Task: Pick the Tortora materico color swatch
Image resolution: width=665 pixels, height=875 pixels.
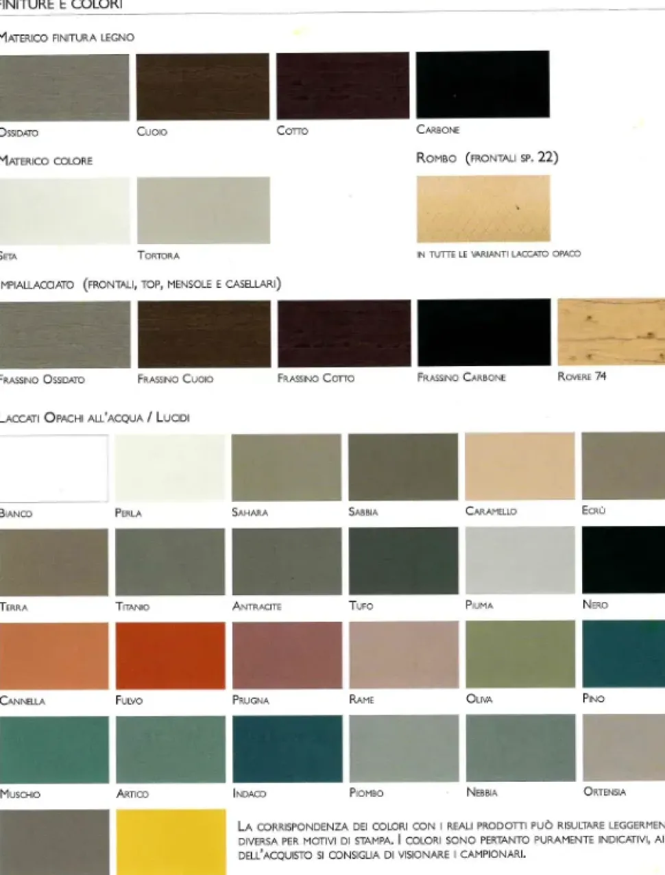Action: pos(204,211)
